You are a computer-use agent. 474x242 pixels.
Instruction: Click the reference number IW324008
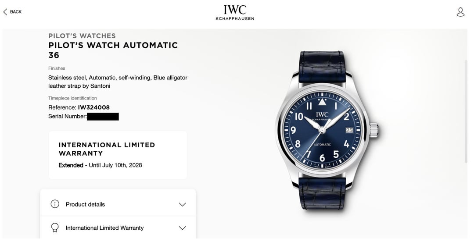click(x=94, y=107)
